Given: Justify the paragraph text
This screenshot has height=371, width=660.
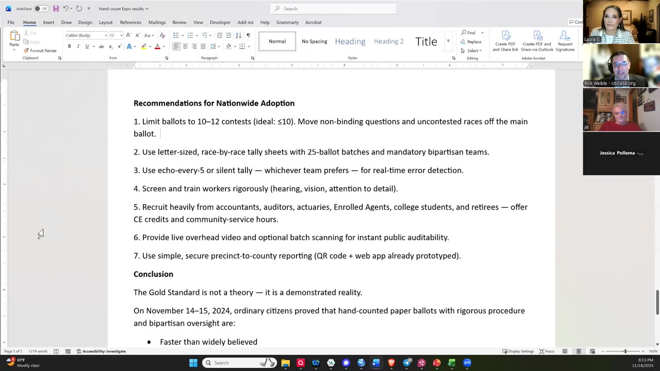Looking at the screenshot, I should tap(203, 46).
